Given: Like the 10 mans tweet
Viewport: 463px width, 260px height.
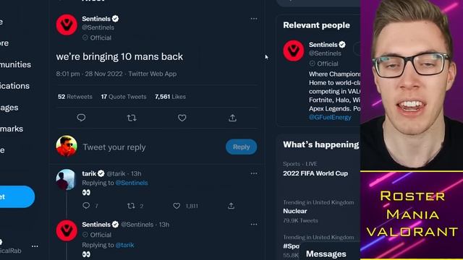Looking at the screenshot, I should point(182,118).
